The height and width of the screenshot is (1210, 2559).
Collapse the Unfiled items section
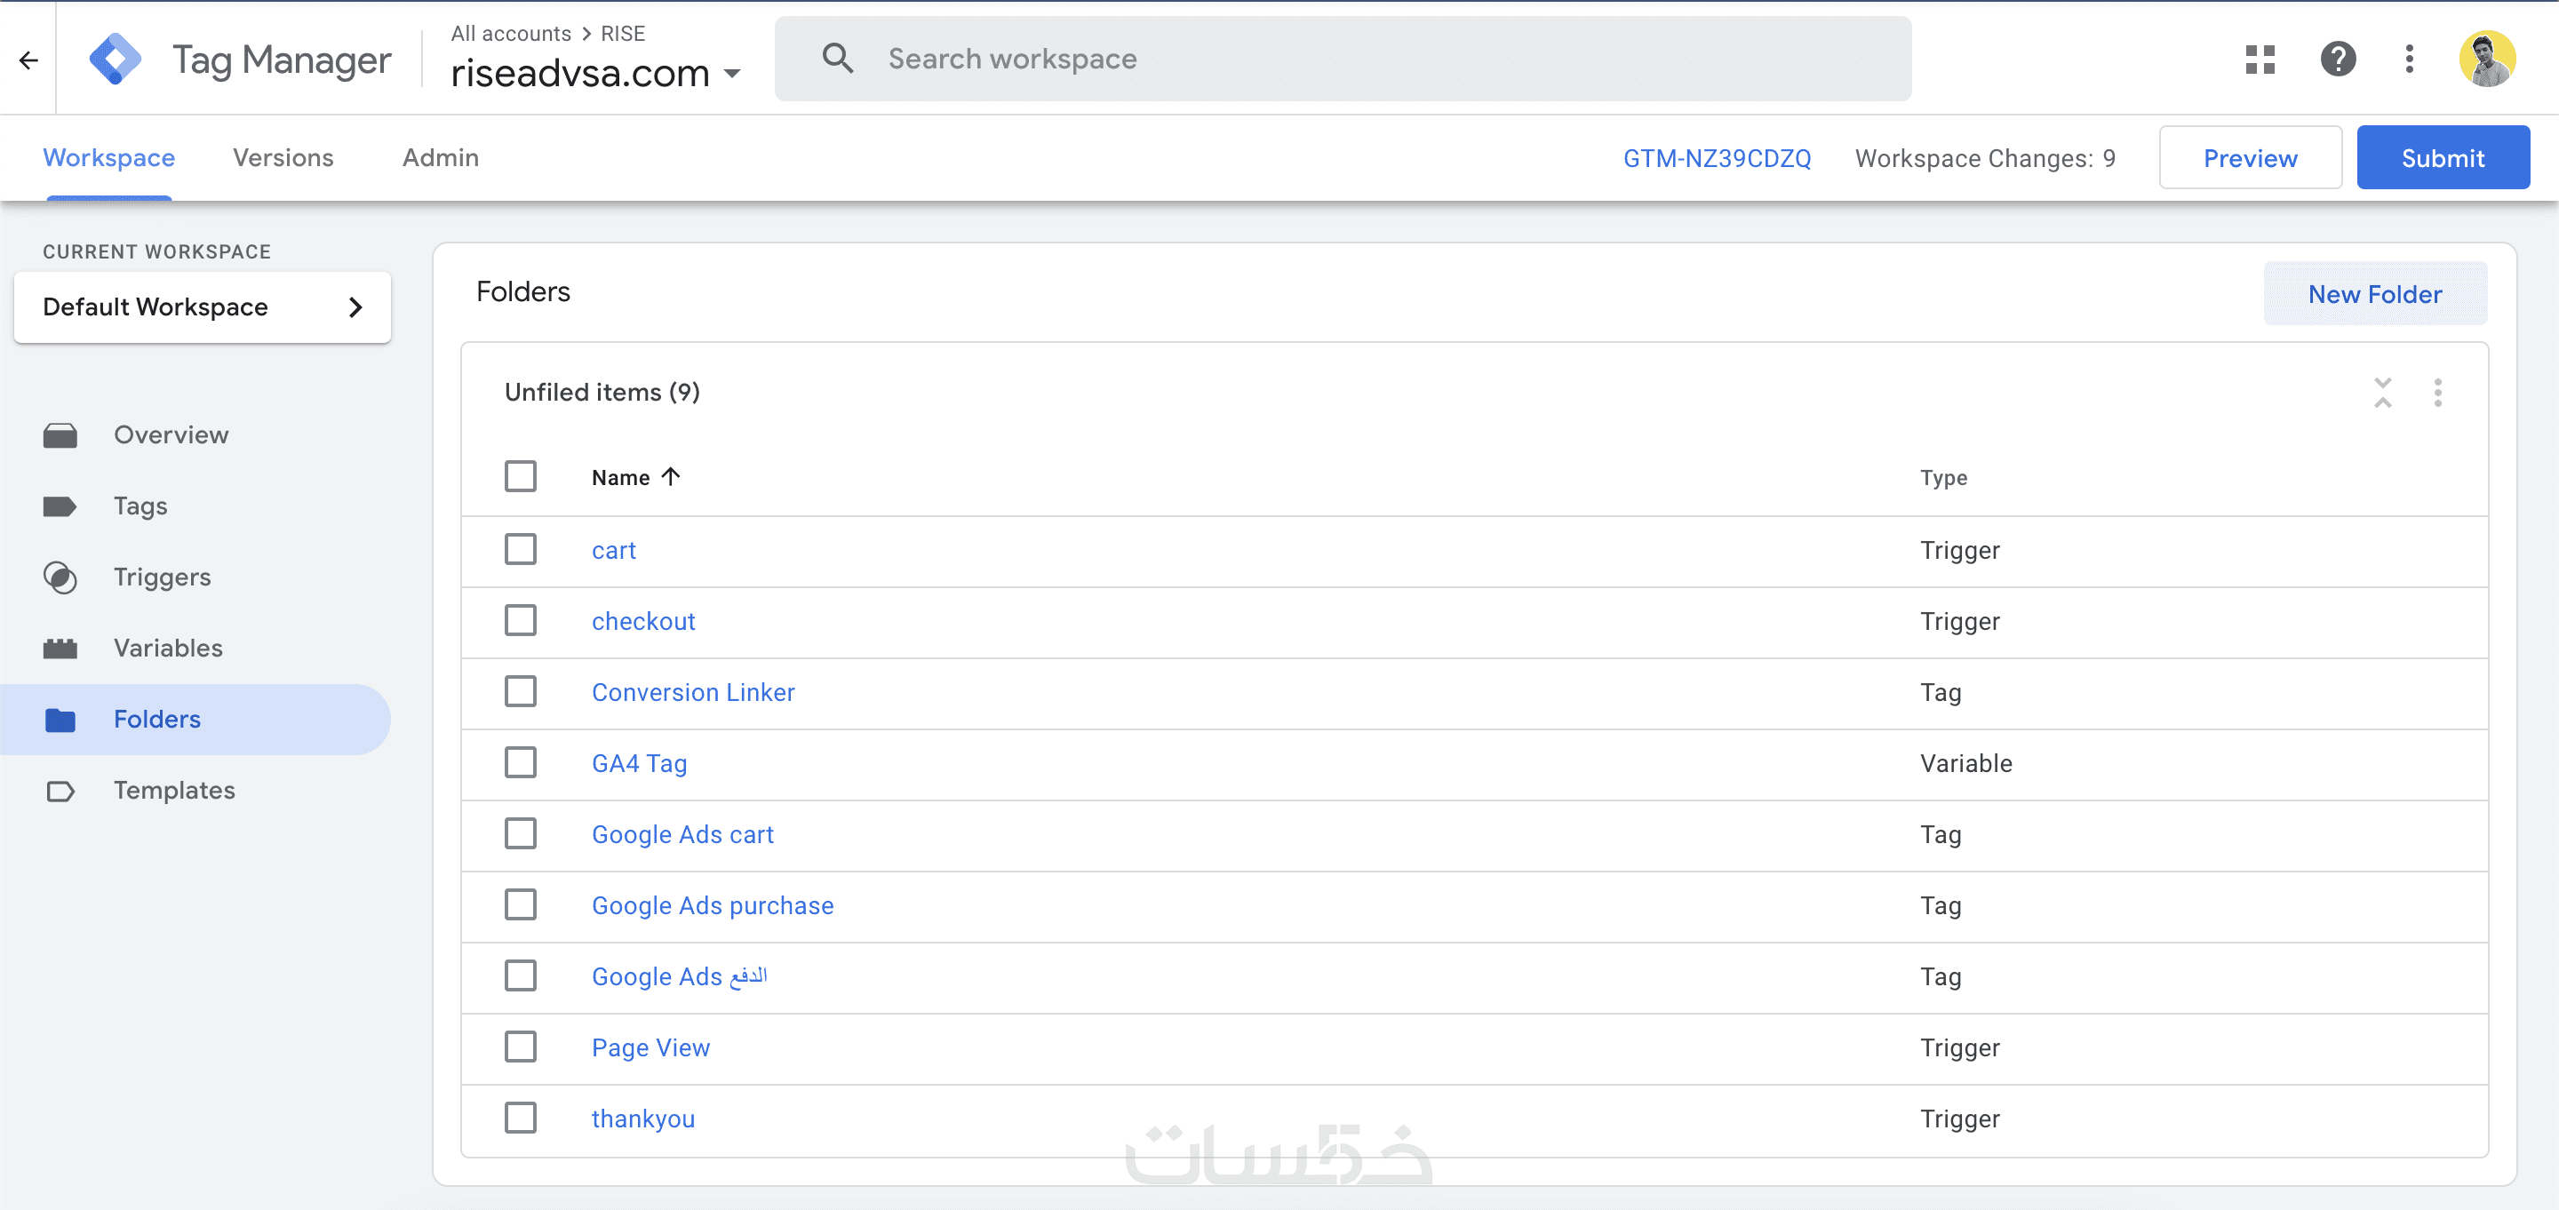click(x=2382, y=393)
